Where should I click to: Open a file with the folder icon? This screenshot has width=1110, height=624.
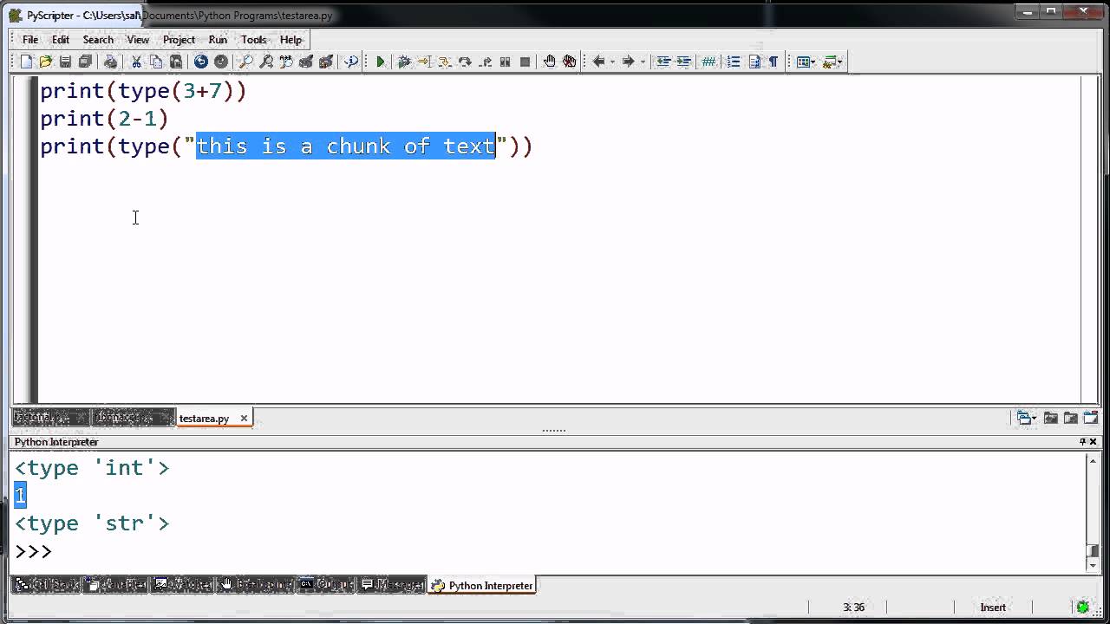pyautogui.click(x=45, y=62)
